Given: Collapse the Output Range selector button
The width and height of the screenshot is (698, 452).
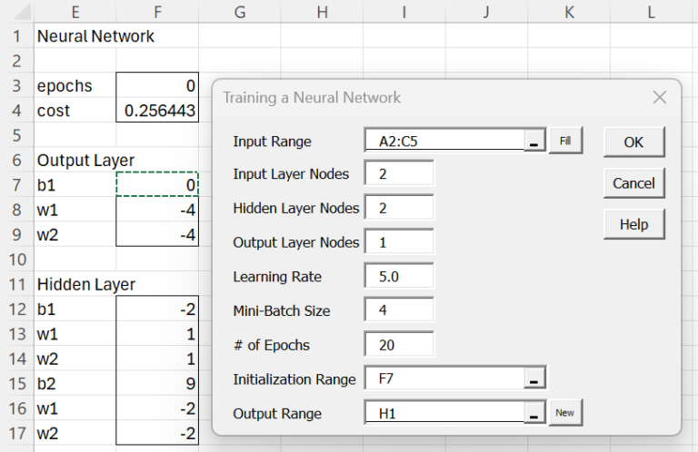Looking at the screenshot, I should point(534,414).
